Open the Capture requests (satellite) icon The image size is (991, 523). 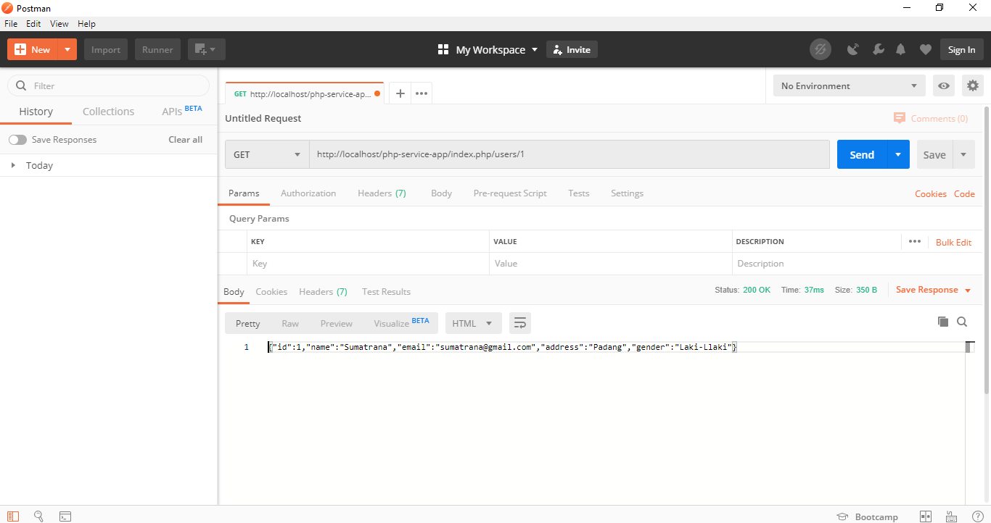(853, 49)
